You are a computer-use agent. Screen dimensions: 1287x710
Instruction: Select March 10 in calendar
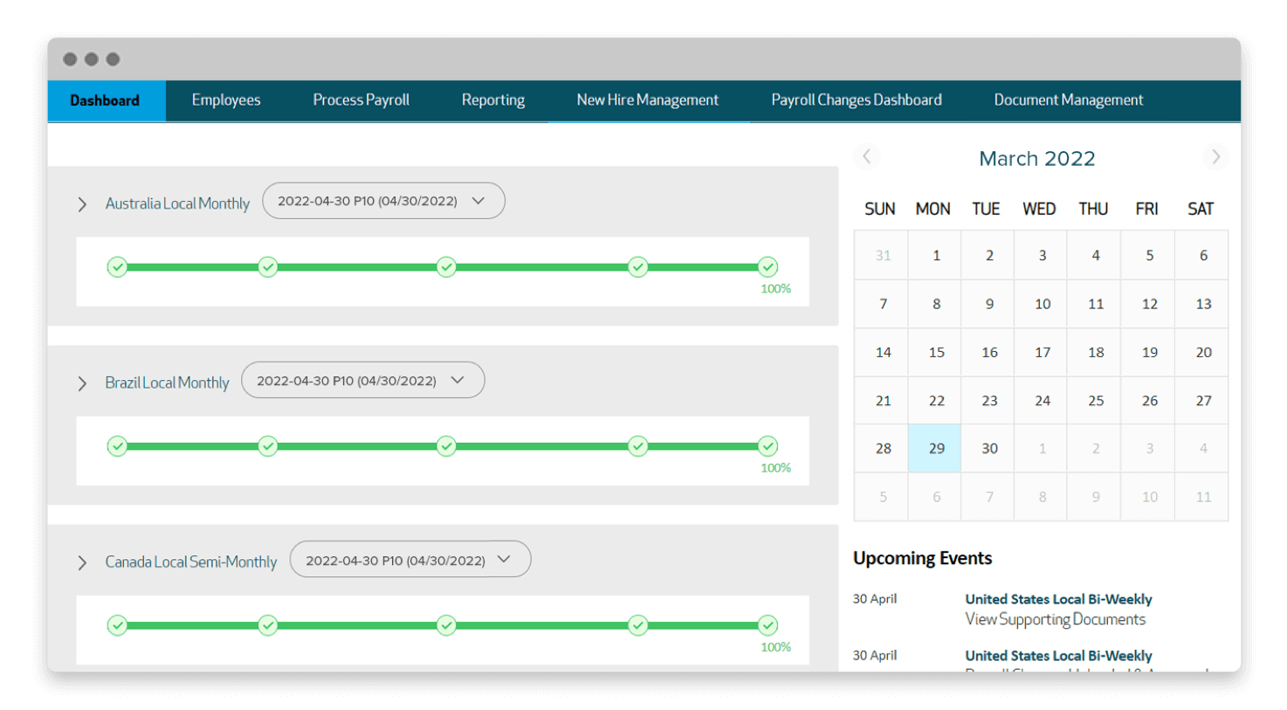coord(1043,304)
